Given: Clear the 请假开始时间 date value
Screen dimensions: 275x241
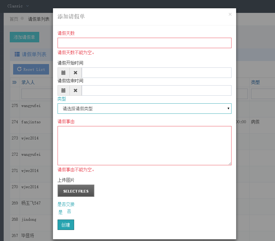Looking at the screenshot, I should tap(76, 73).
